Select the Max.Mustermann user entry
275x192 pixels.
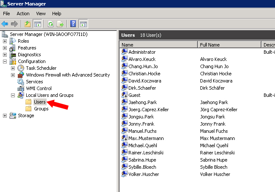146,138
